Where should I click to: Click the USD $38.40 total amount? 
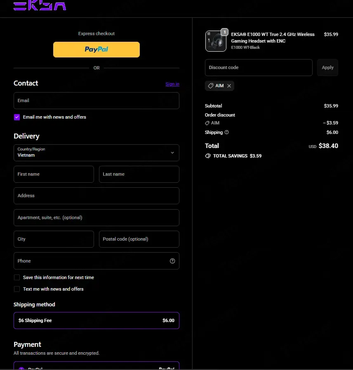(323, 146)
